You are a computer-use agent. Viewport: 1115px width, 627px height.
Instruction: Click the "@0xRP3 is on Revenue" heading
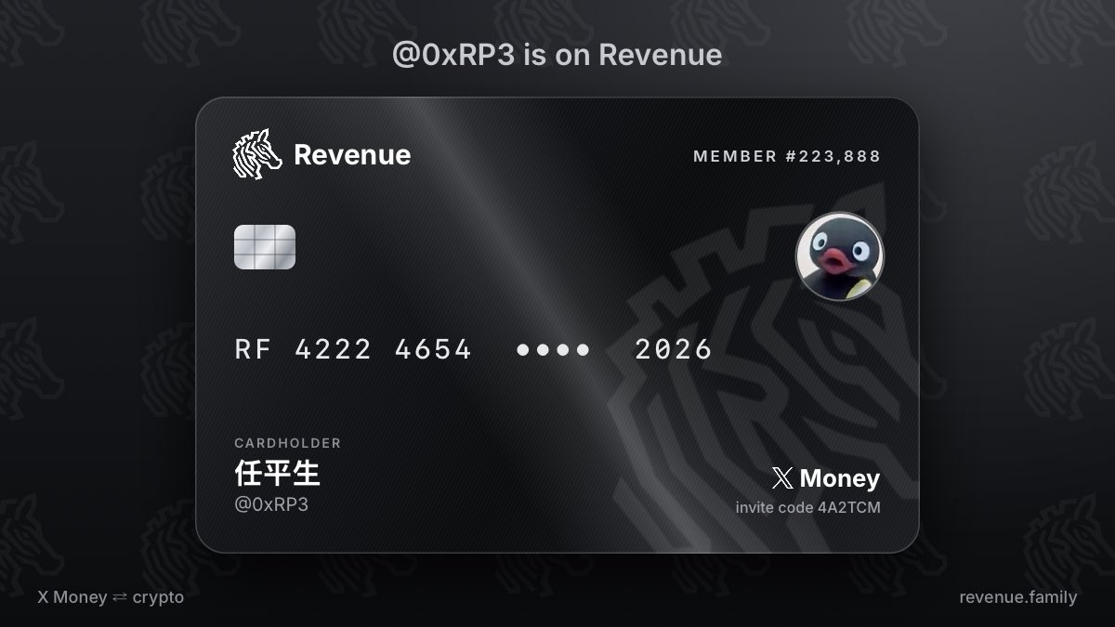tap(557, 55)
